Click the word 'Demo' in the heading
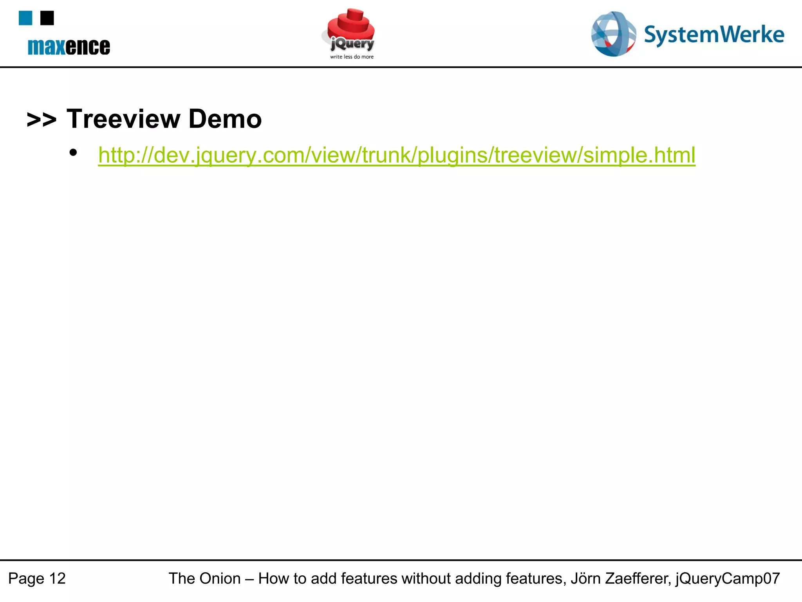802x602 pixels. 225,119
